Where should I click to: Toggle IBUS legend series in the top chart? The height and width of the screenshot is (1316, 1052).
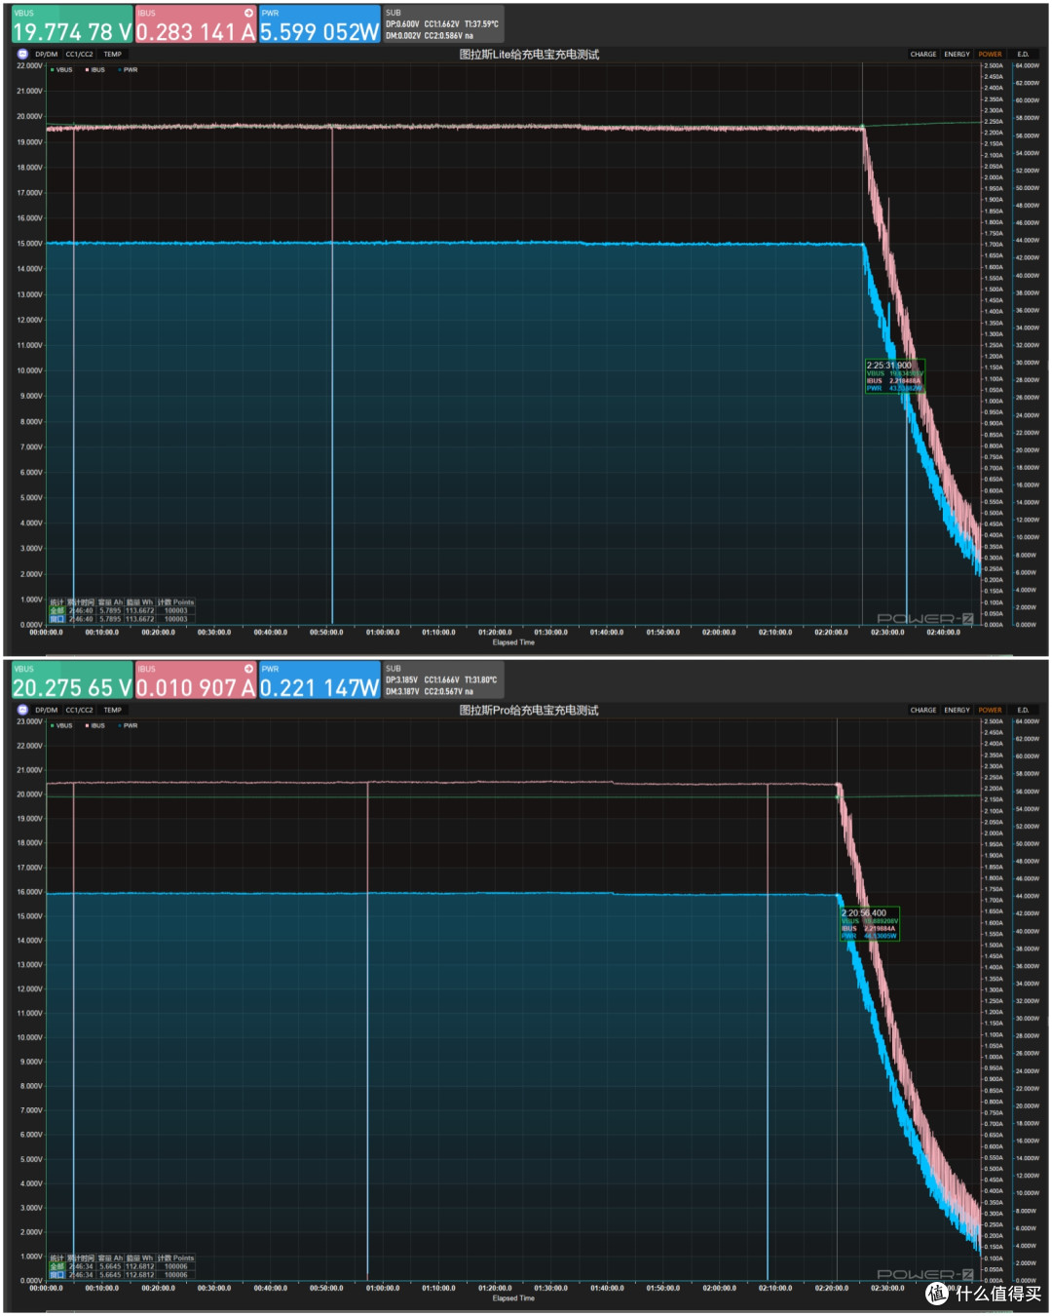pos(95,70)
